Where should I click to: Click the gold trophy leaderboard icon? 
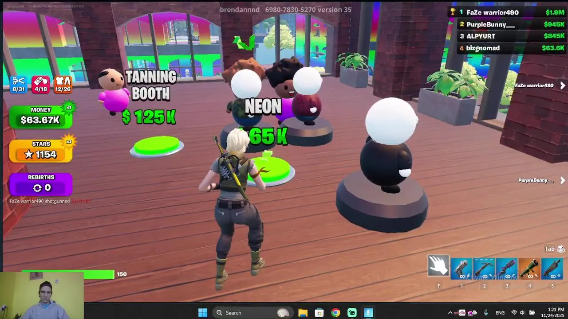453,12
